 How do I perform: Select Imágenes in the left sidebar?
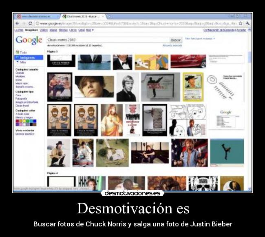coord(29,58)
